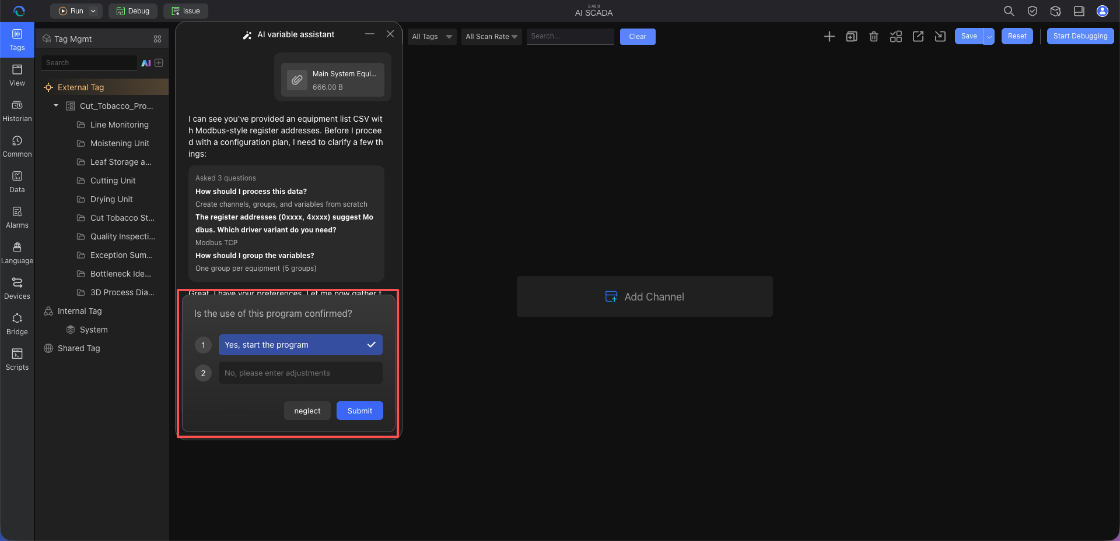
Task: Open the Common sidebar section
Action: pos(17,147)
